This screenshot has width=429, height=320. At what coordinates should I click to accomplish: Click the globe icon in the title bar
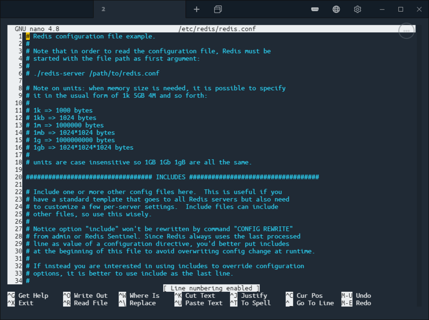tap(336, 9)
